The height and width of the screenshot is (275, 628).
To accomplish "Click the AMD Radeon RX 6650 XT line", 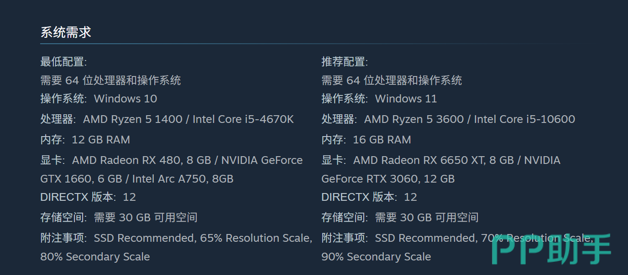I will coord(441,160).
